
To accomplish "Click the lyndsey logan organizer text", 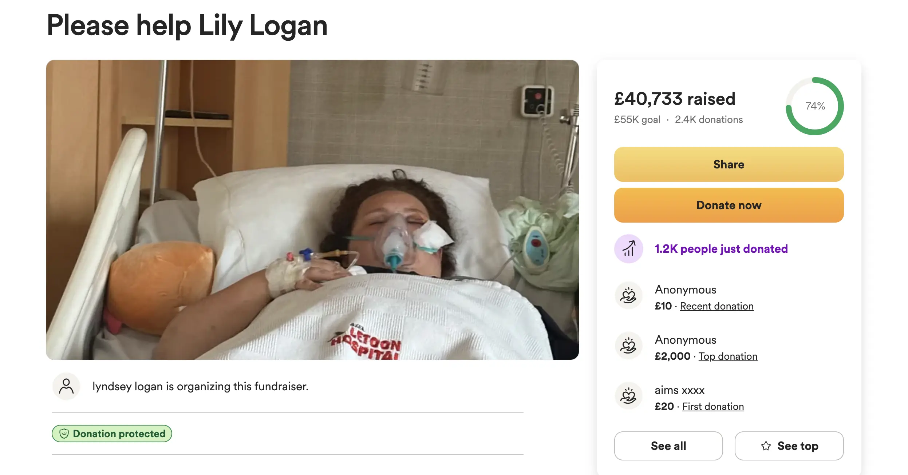I will click(x=200, y=386).
